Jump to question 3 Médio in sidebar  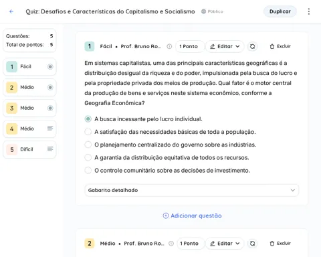coord(29,108)
